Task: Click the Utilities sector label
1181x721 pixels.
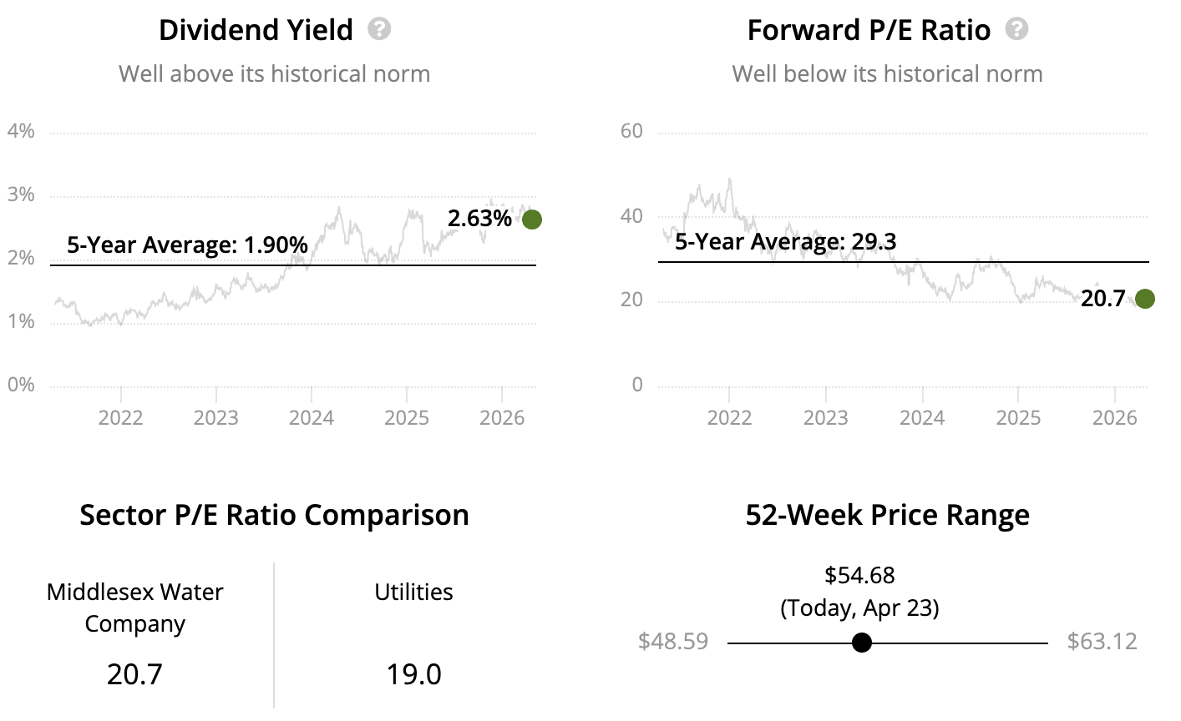Action: (413, 592)
